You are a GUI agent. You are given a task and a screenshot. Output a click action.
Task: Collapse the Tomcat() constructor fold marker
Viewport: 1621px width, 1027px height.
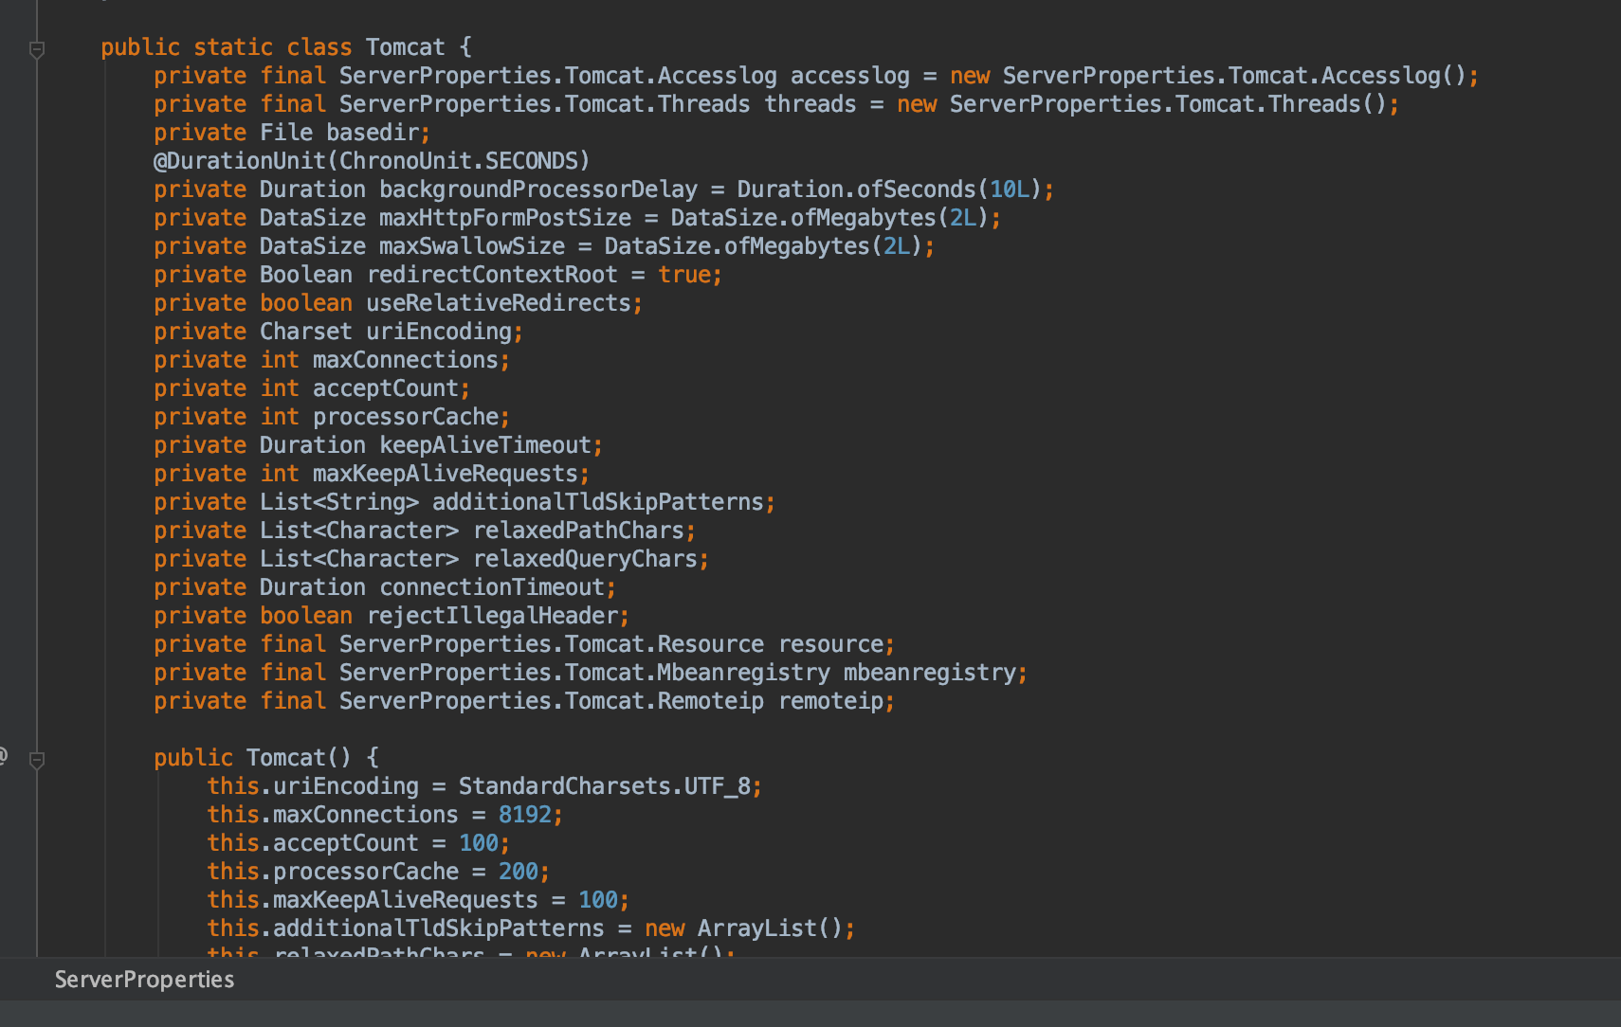tap(37, 760)
